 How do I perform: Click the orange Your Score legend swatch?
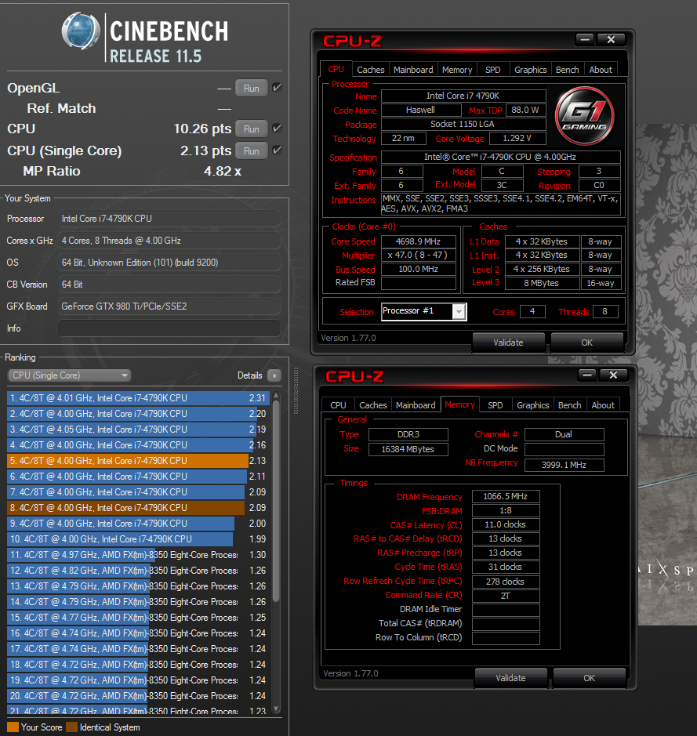point(13,727)
